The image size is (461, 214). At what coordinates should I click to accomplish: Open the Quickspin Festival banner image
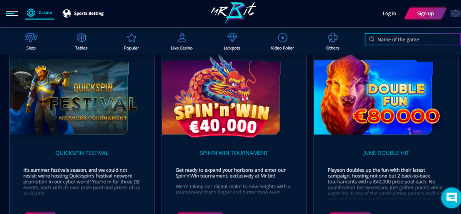pyautogui.click(x=69, y=98)
